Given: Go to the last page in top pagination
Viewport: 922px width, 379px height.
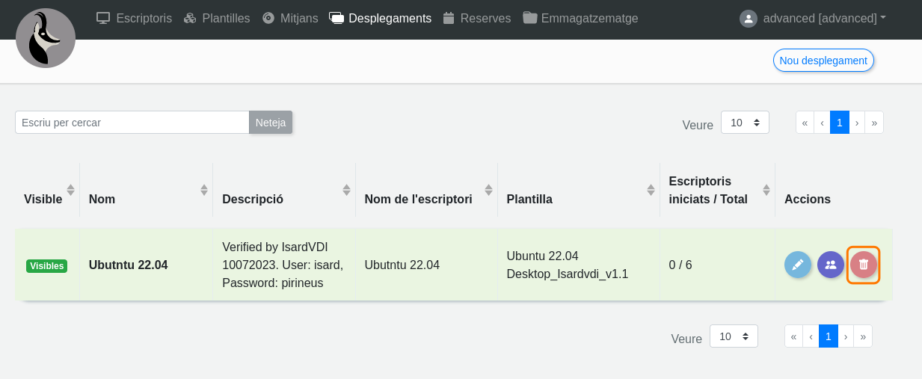Looking at the screenshot, I should (x=874, y=123).
